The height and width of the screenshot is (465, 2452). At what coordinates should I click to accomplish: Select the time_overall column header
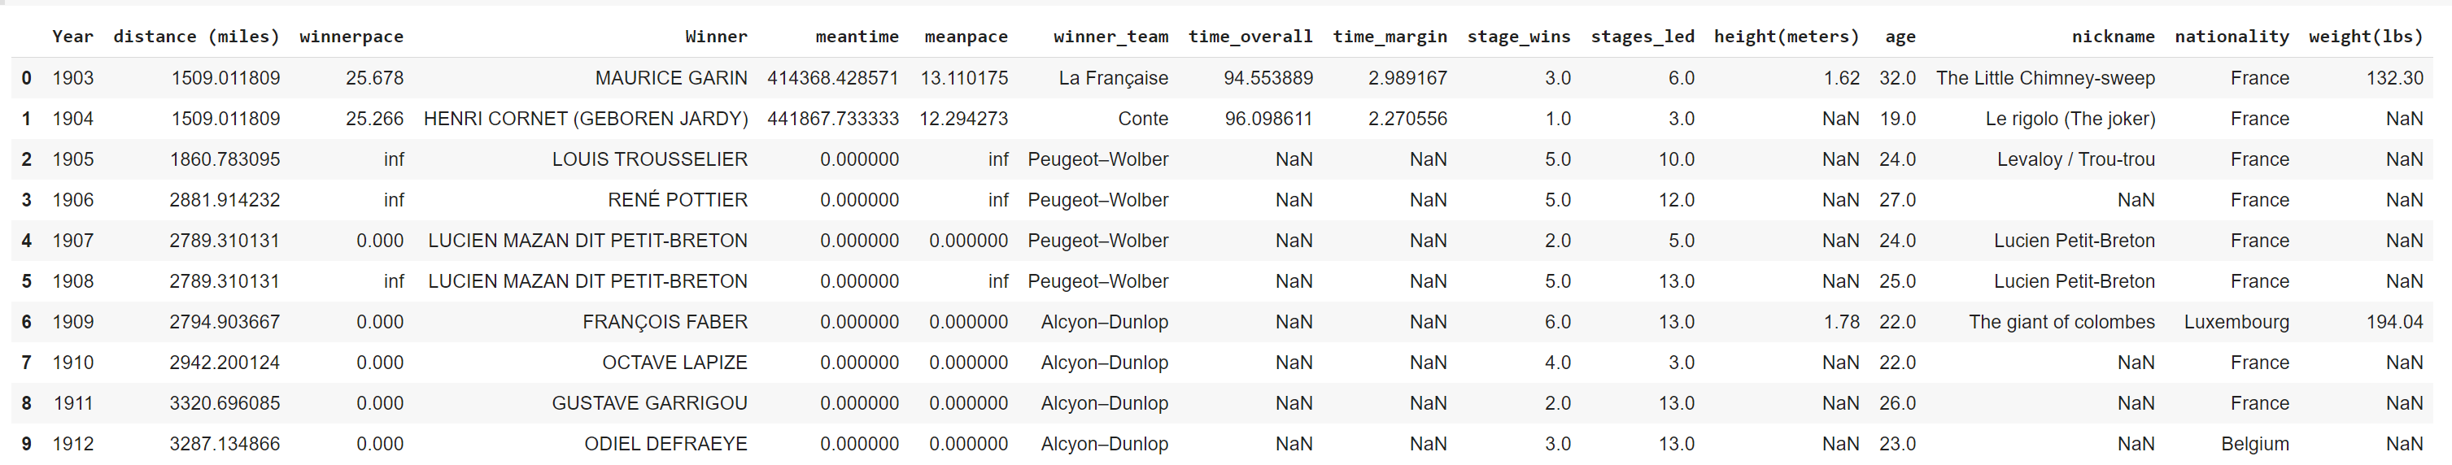tap(1250, 36)
